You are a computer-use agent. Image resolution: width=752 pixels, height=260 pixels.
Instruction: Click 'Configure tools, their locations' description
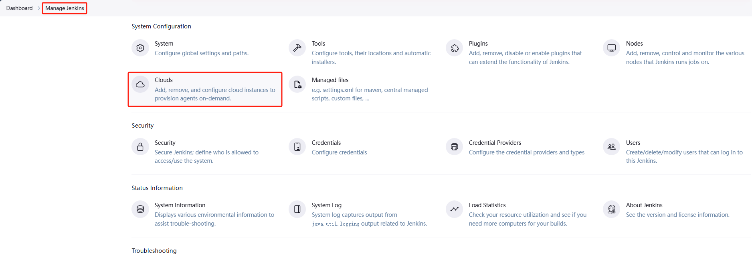(x=371, y=58)
